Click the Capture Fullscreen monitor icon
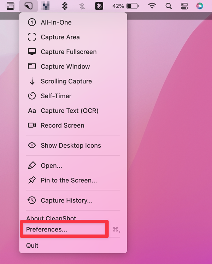Viewport: 212px width, 264px height. (x=32, y=52)
